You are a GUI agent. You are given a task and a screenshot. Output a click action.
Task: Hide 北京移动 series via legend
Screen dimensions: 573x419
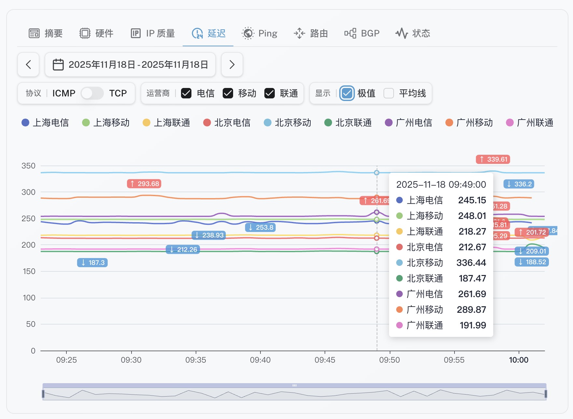[287, 123]
